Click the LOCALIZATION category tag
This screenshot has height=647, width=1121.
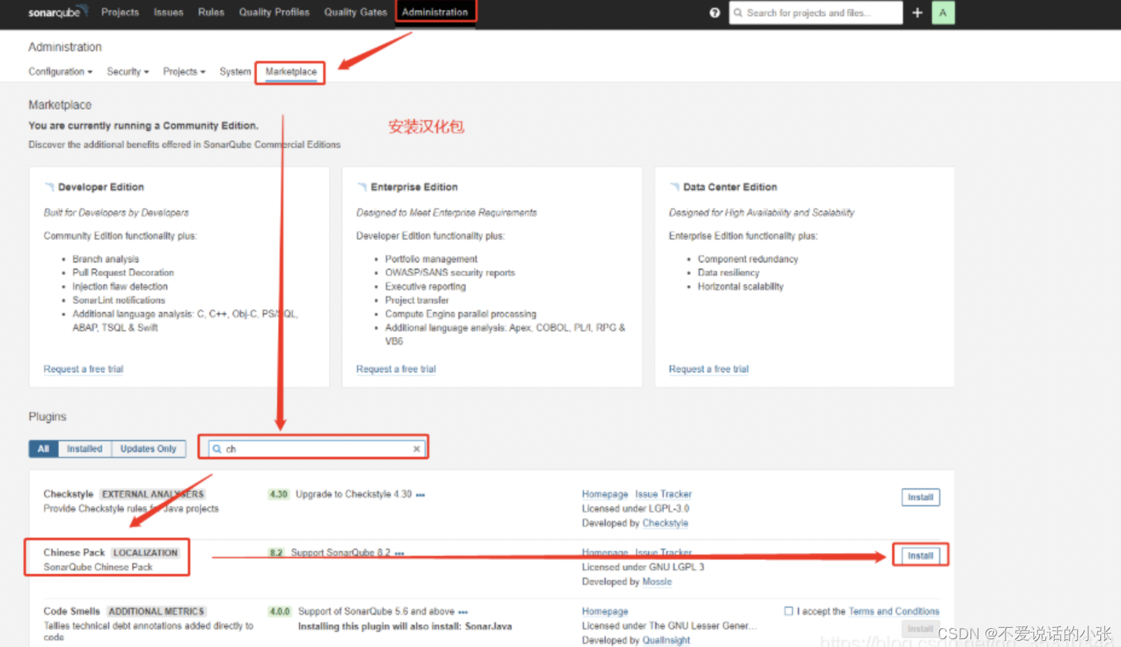pos(145,553)
